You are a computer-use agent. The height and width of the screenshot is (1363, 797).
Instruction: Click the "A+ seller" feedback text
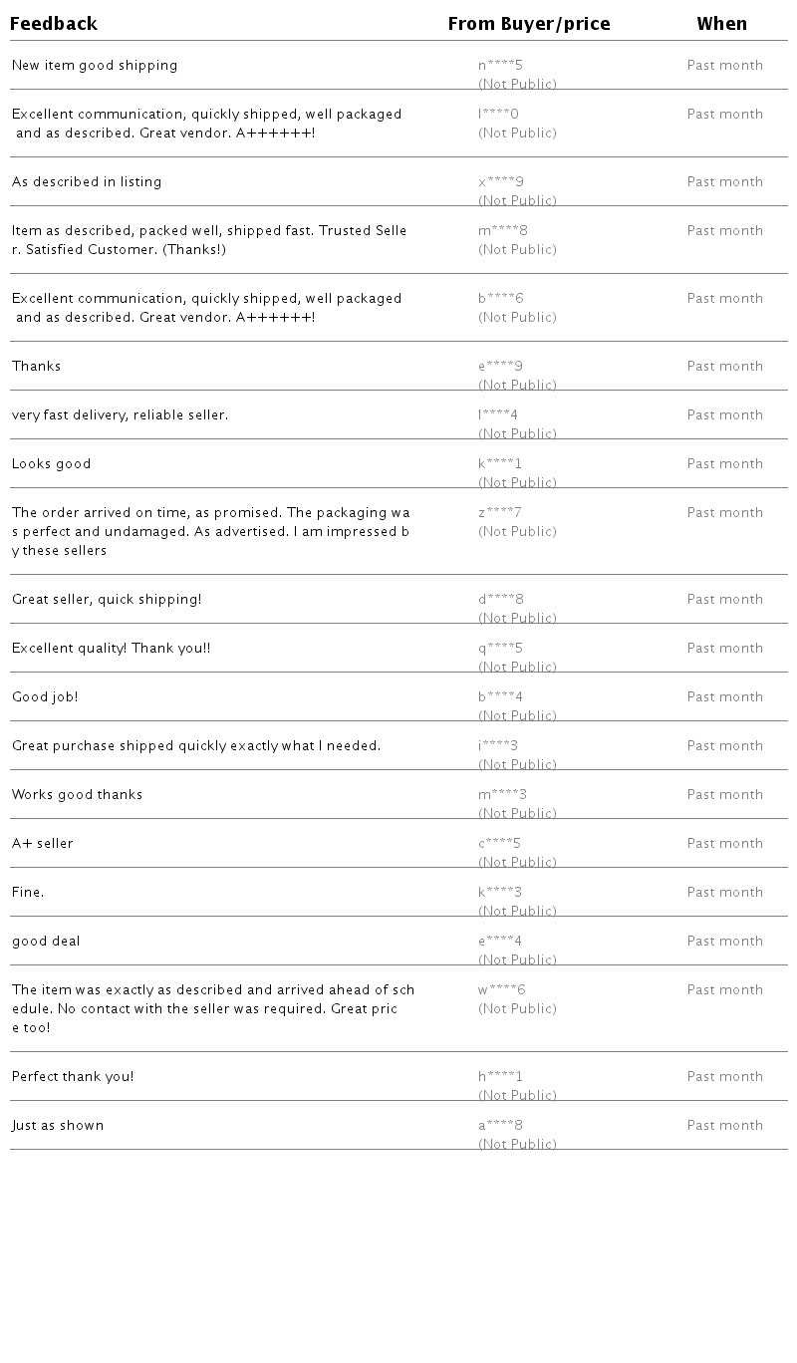[x=42, y=844]
